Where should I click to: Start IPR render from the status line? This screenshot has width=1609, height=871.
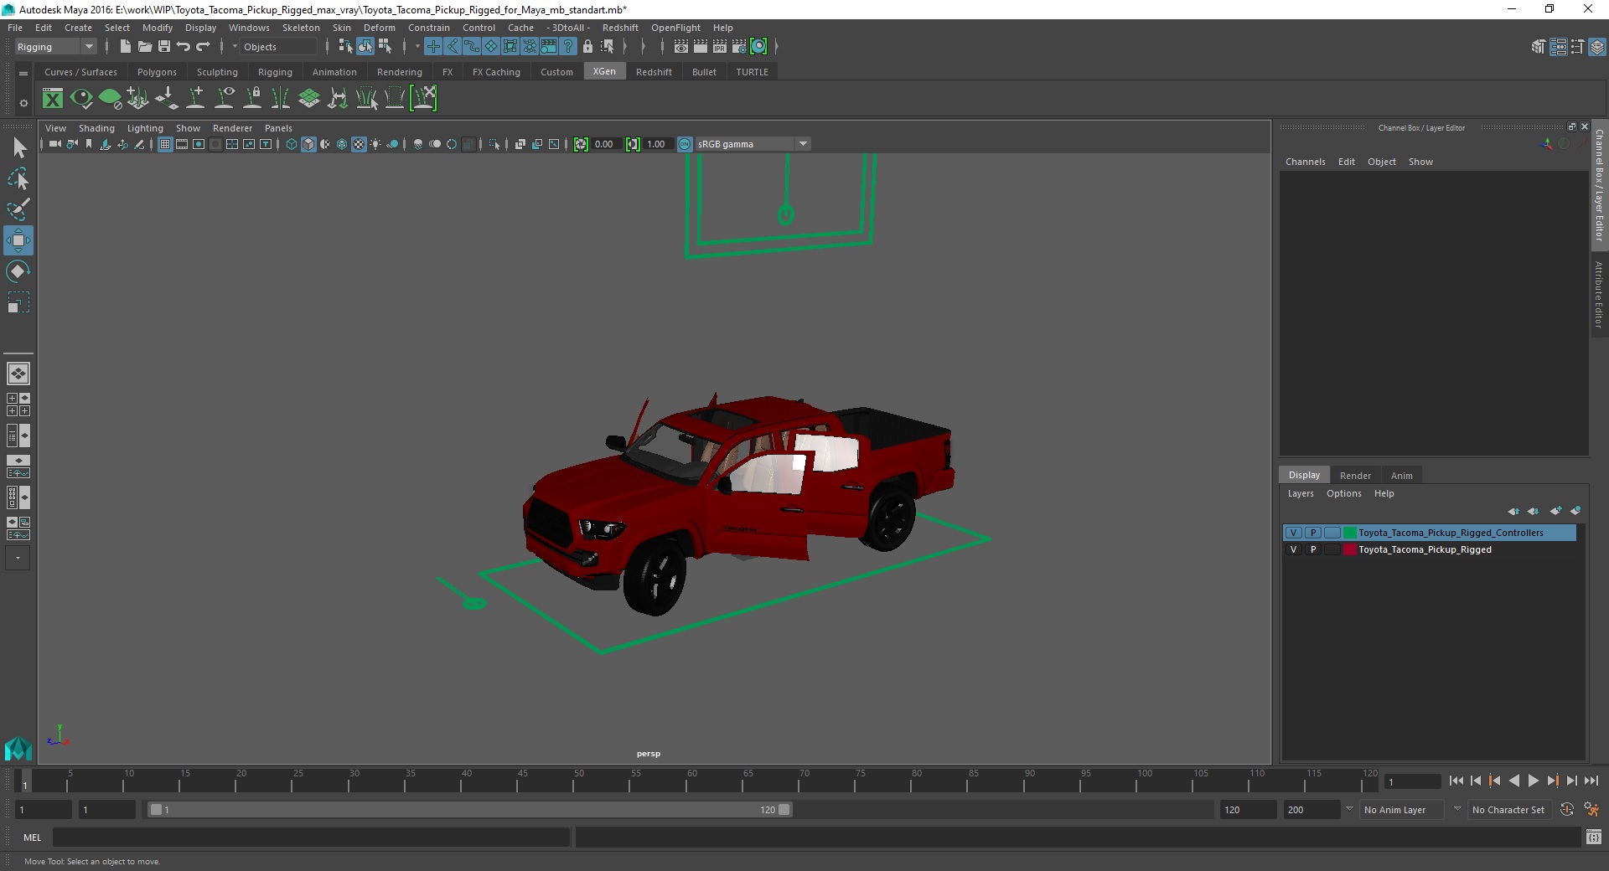tap(719, 47)
